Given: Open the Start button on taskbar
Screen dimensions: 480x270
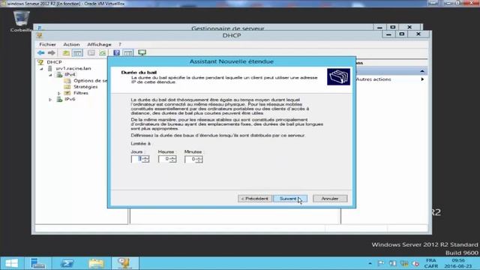Looking at the screenshot, I should (x=12, y=263).
